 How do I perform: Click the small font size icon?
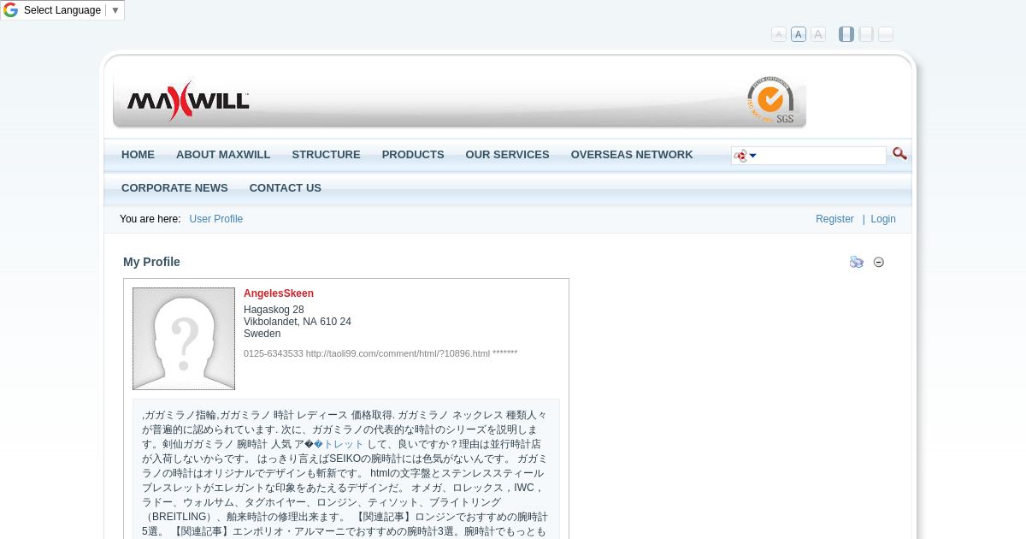[779, 34]
